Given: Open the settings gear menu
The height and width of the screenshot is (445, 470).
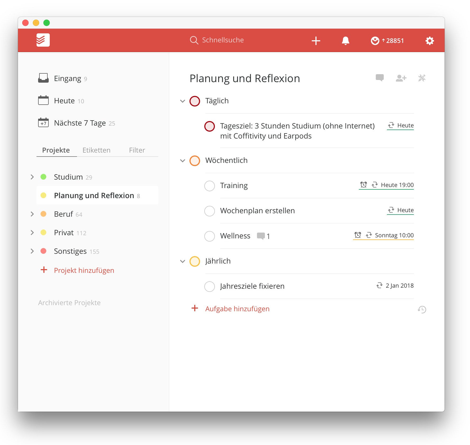Looking at the screenshot, I should pos(430,41).
